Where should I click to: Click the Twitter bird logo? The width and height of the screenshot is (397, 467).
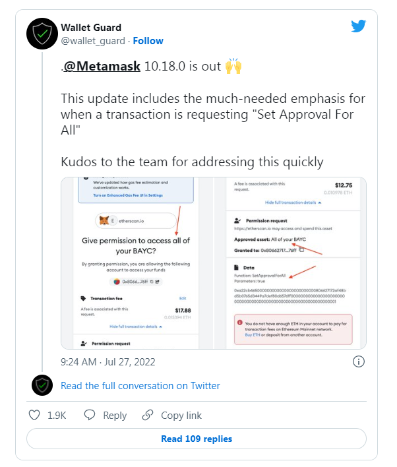pos(358,26)
